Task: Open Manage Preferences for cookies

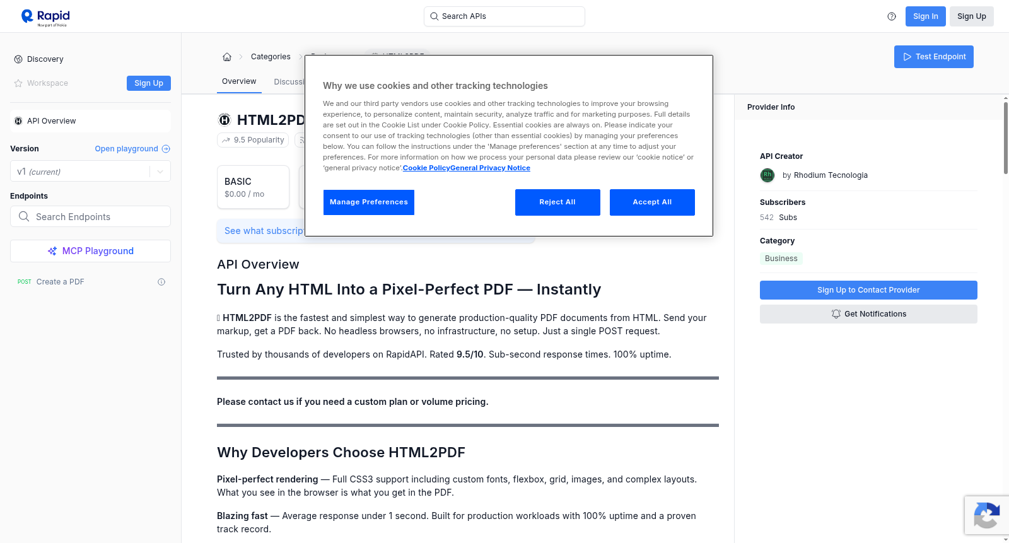Action: (x=369, y=202)
